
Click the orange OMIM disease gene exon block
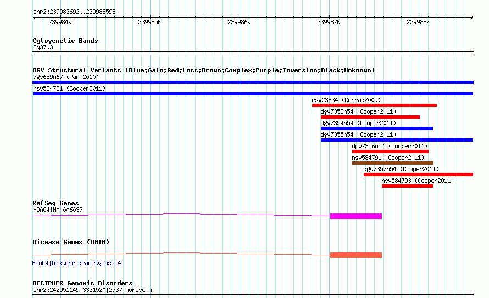[x=356, y=255]
